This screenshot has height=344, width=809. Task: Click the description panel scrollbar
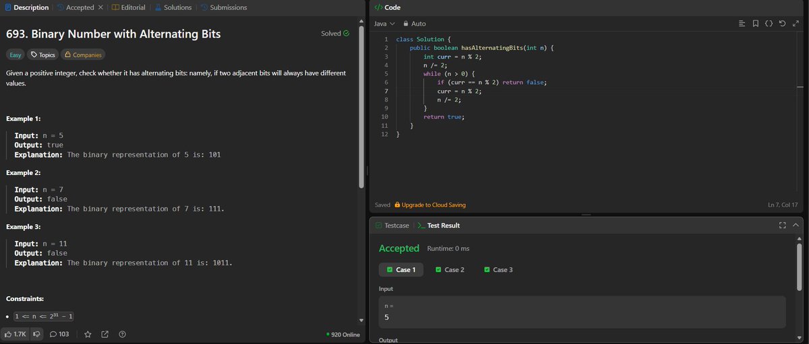pyautogui.click(x=361, y=108)
